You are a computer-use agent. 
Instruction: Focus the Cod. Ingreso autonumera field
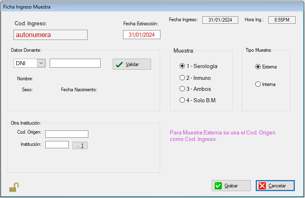pyautogui.click(x=50, y=35)
